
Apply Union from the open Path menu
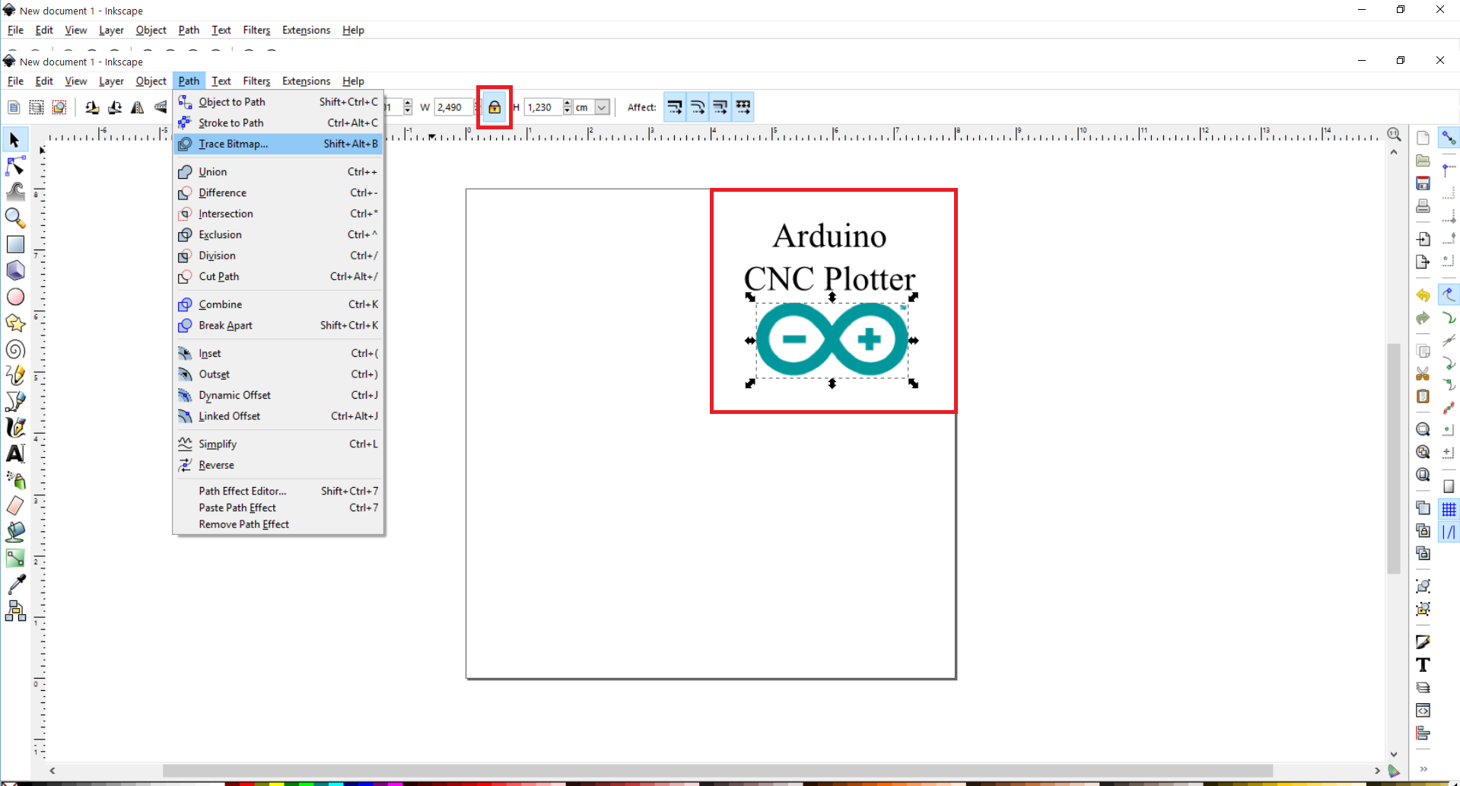(x=212, y=171)
